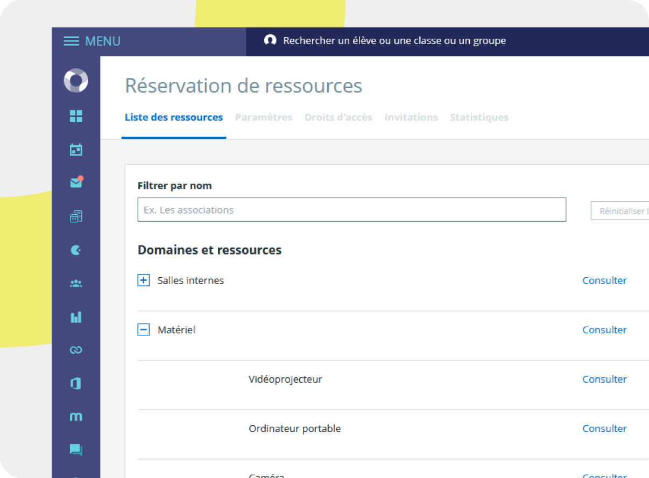Viewport: 649px width, 478px height.
Task: Click Consulter link for Vidéoprojecteur
Action: 604,379
